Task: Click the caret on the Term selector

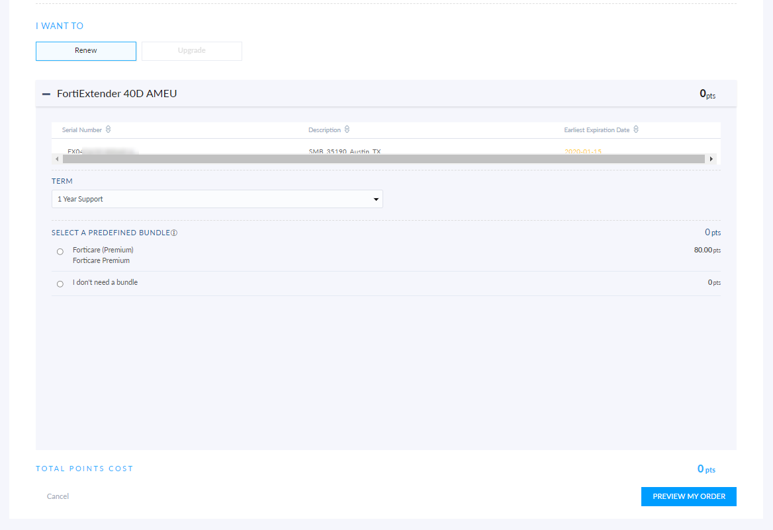Action: click(376, 199)
